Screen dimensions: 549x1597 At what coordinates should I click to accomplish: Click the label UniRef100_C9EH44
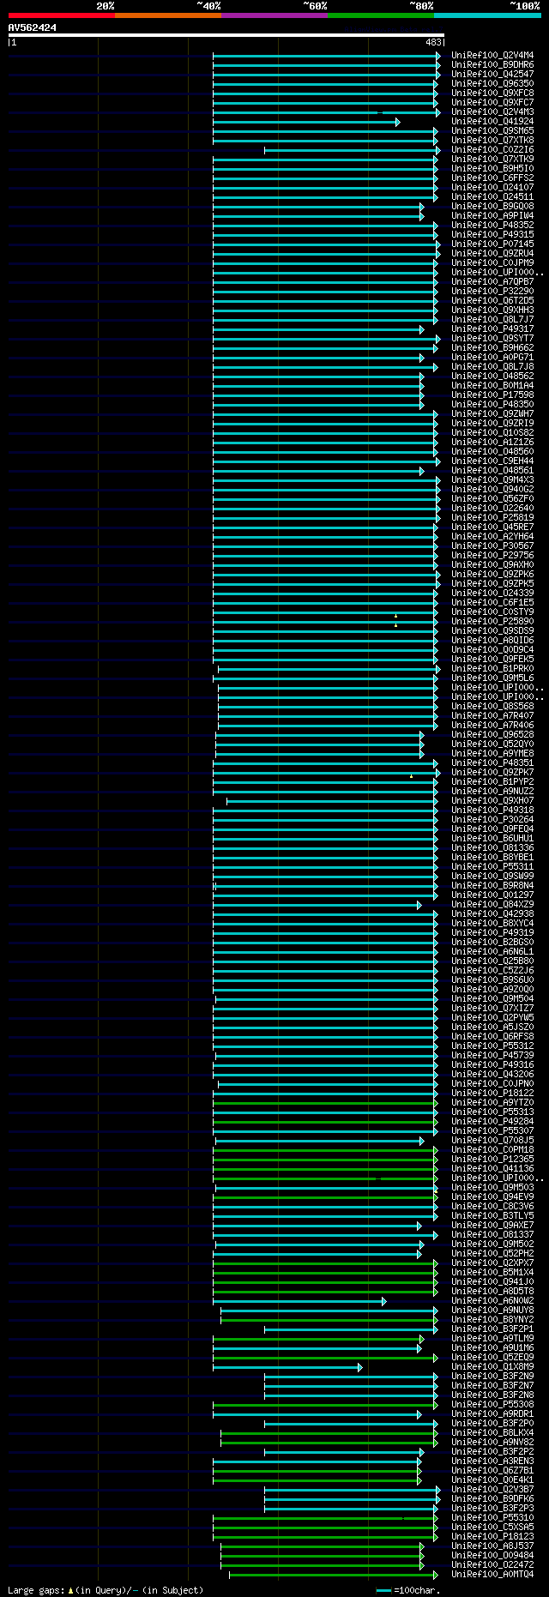point(492,461)
